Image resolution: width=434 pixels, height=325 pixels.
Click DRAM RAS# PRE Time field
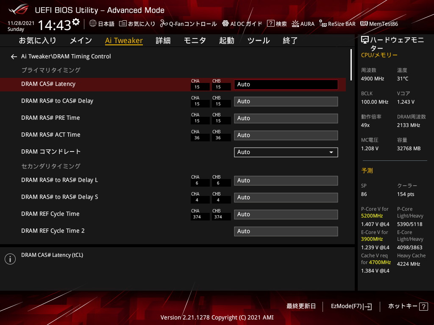tap(286, 118)
